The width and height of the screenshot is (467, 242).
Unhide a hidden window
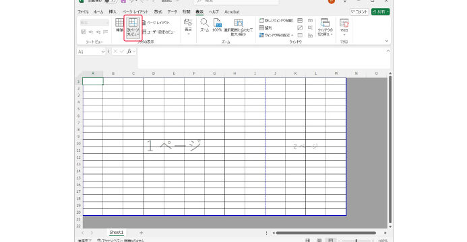pos(300,36)
